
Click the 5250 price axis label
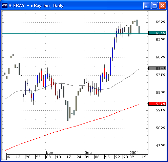161,110
